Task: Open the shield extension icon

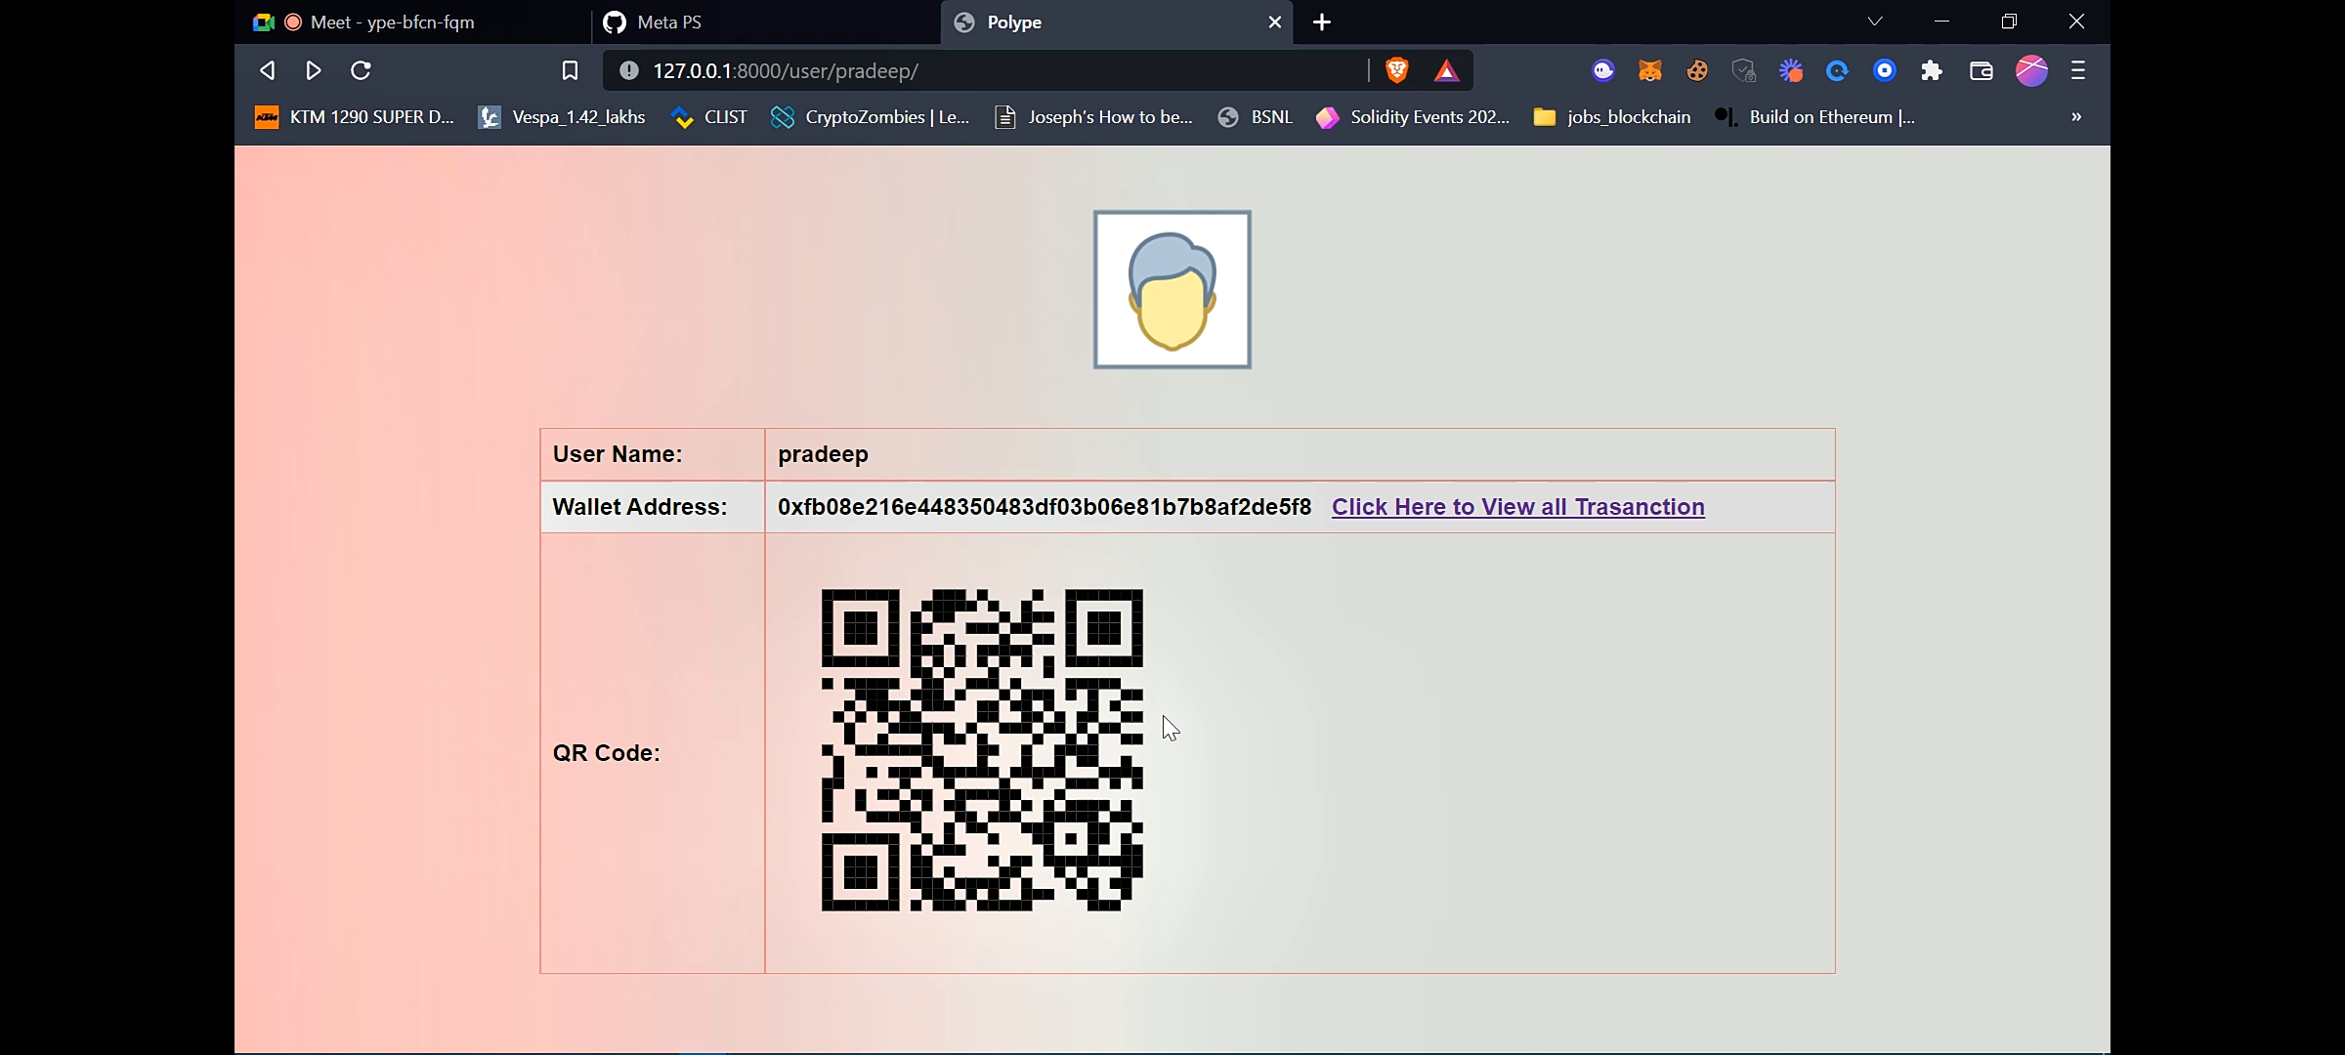Action: (1744, 70)
